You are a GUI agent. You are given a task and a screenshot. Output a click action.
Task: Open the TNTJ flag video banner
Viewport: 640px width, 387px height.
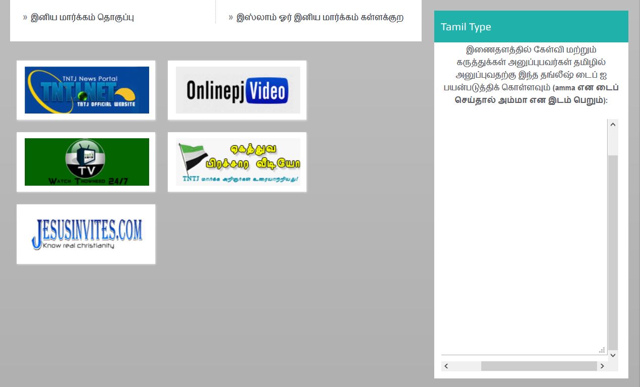point(238,162)
